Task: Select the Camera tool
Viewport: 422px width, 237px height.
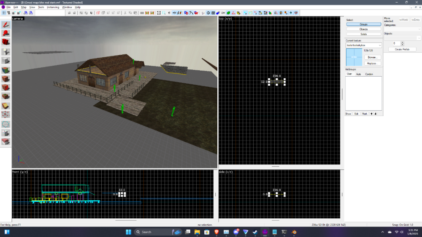Action: click(x=5, y=42)
